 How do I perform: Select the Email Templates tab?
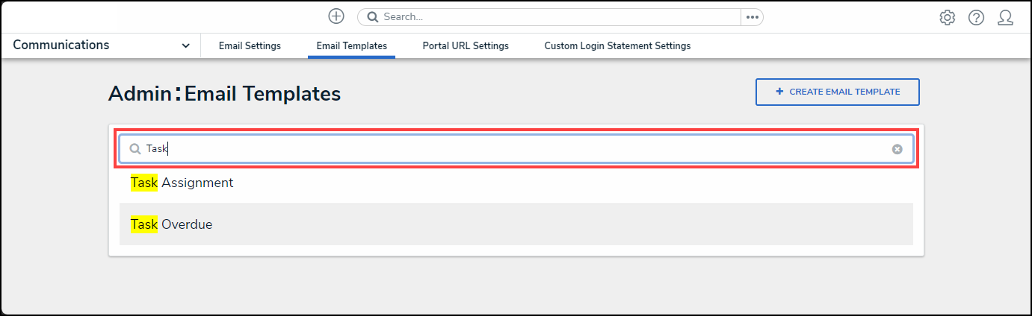coord(351,45)
